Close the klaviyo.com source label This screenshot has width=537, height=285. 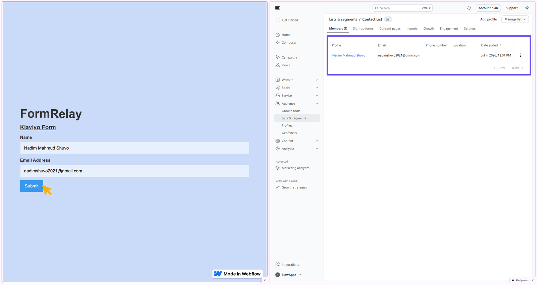click(533, 280)
